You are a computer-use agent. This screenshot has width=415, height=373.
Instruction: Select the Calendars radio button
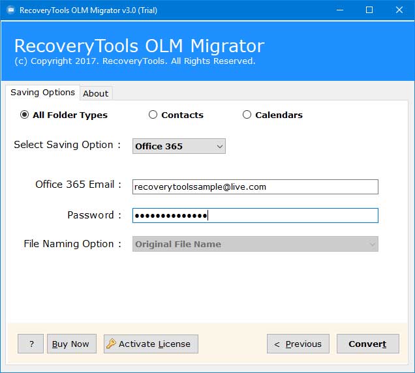tap(247, 115)
